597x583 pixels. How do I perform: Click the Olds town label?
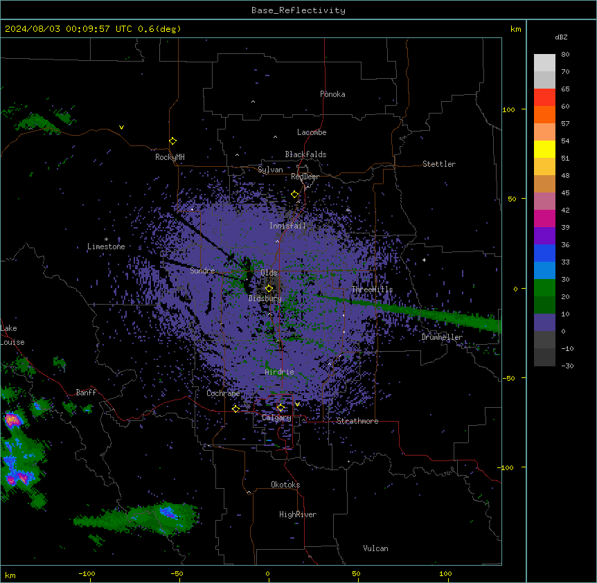pos(269,273)
